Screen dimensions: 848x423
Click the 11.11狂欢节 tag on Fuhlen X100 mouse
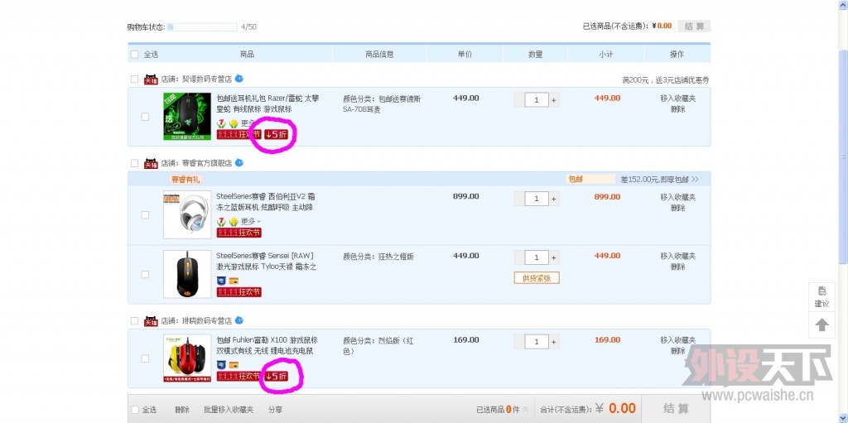tap(239, 376)
